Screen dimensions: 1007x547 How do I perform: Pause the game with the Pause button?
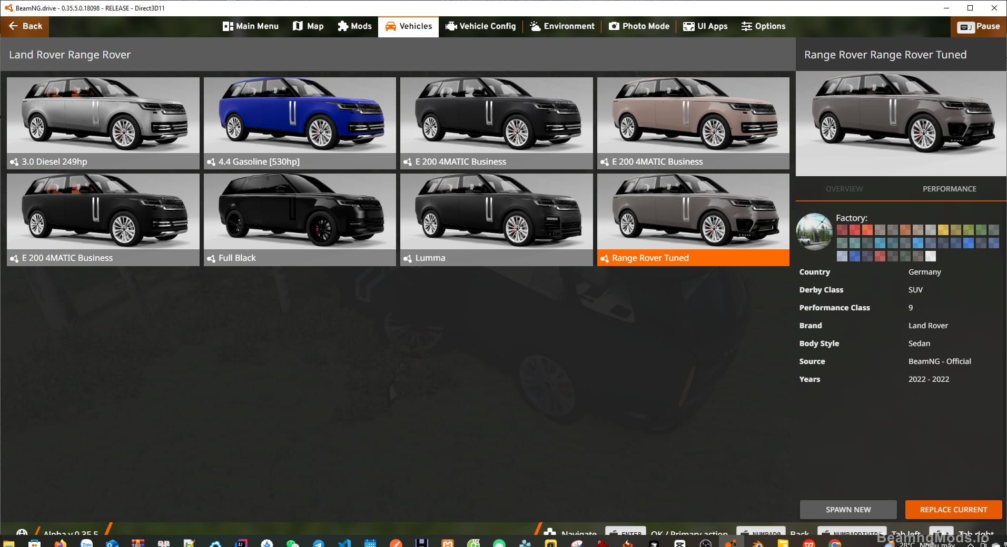point(979,26)
